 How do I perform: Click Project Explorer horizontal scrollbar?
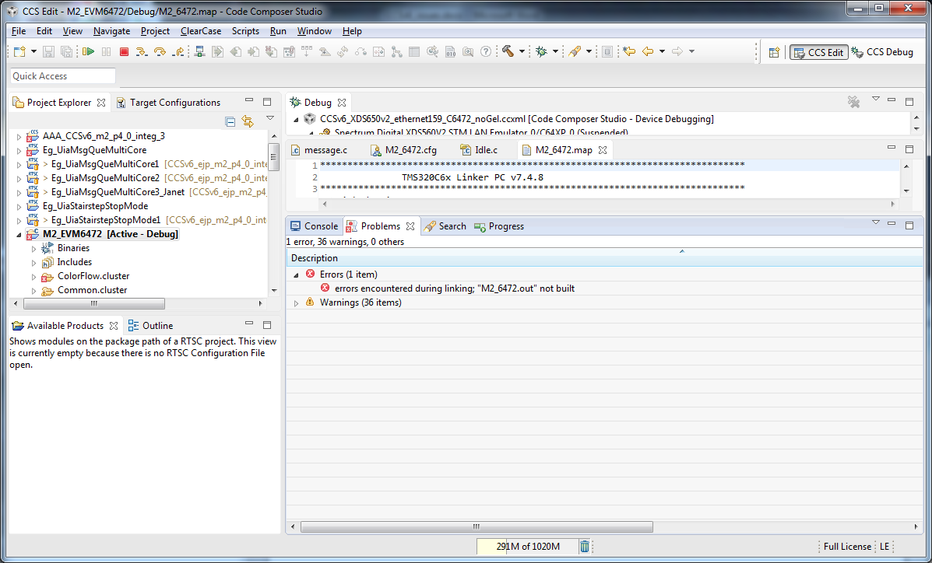(94, 303)
